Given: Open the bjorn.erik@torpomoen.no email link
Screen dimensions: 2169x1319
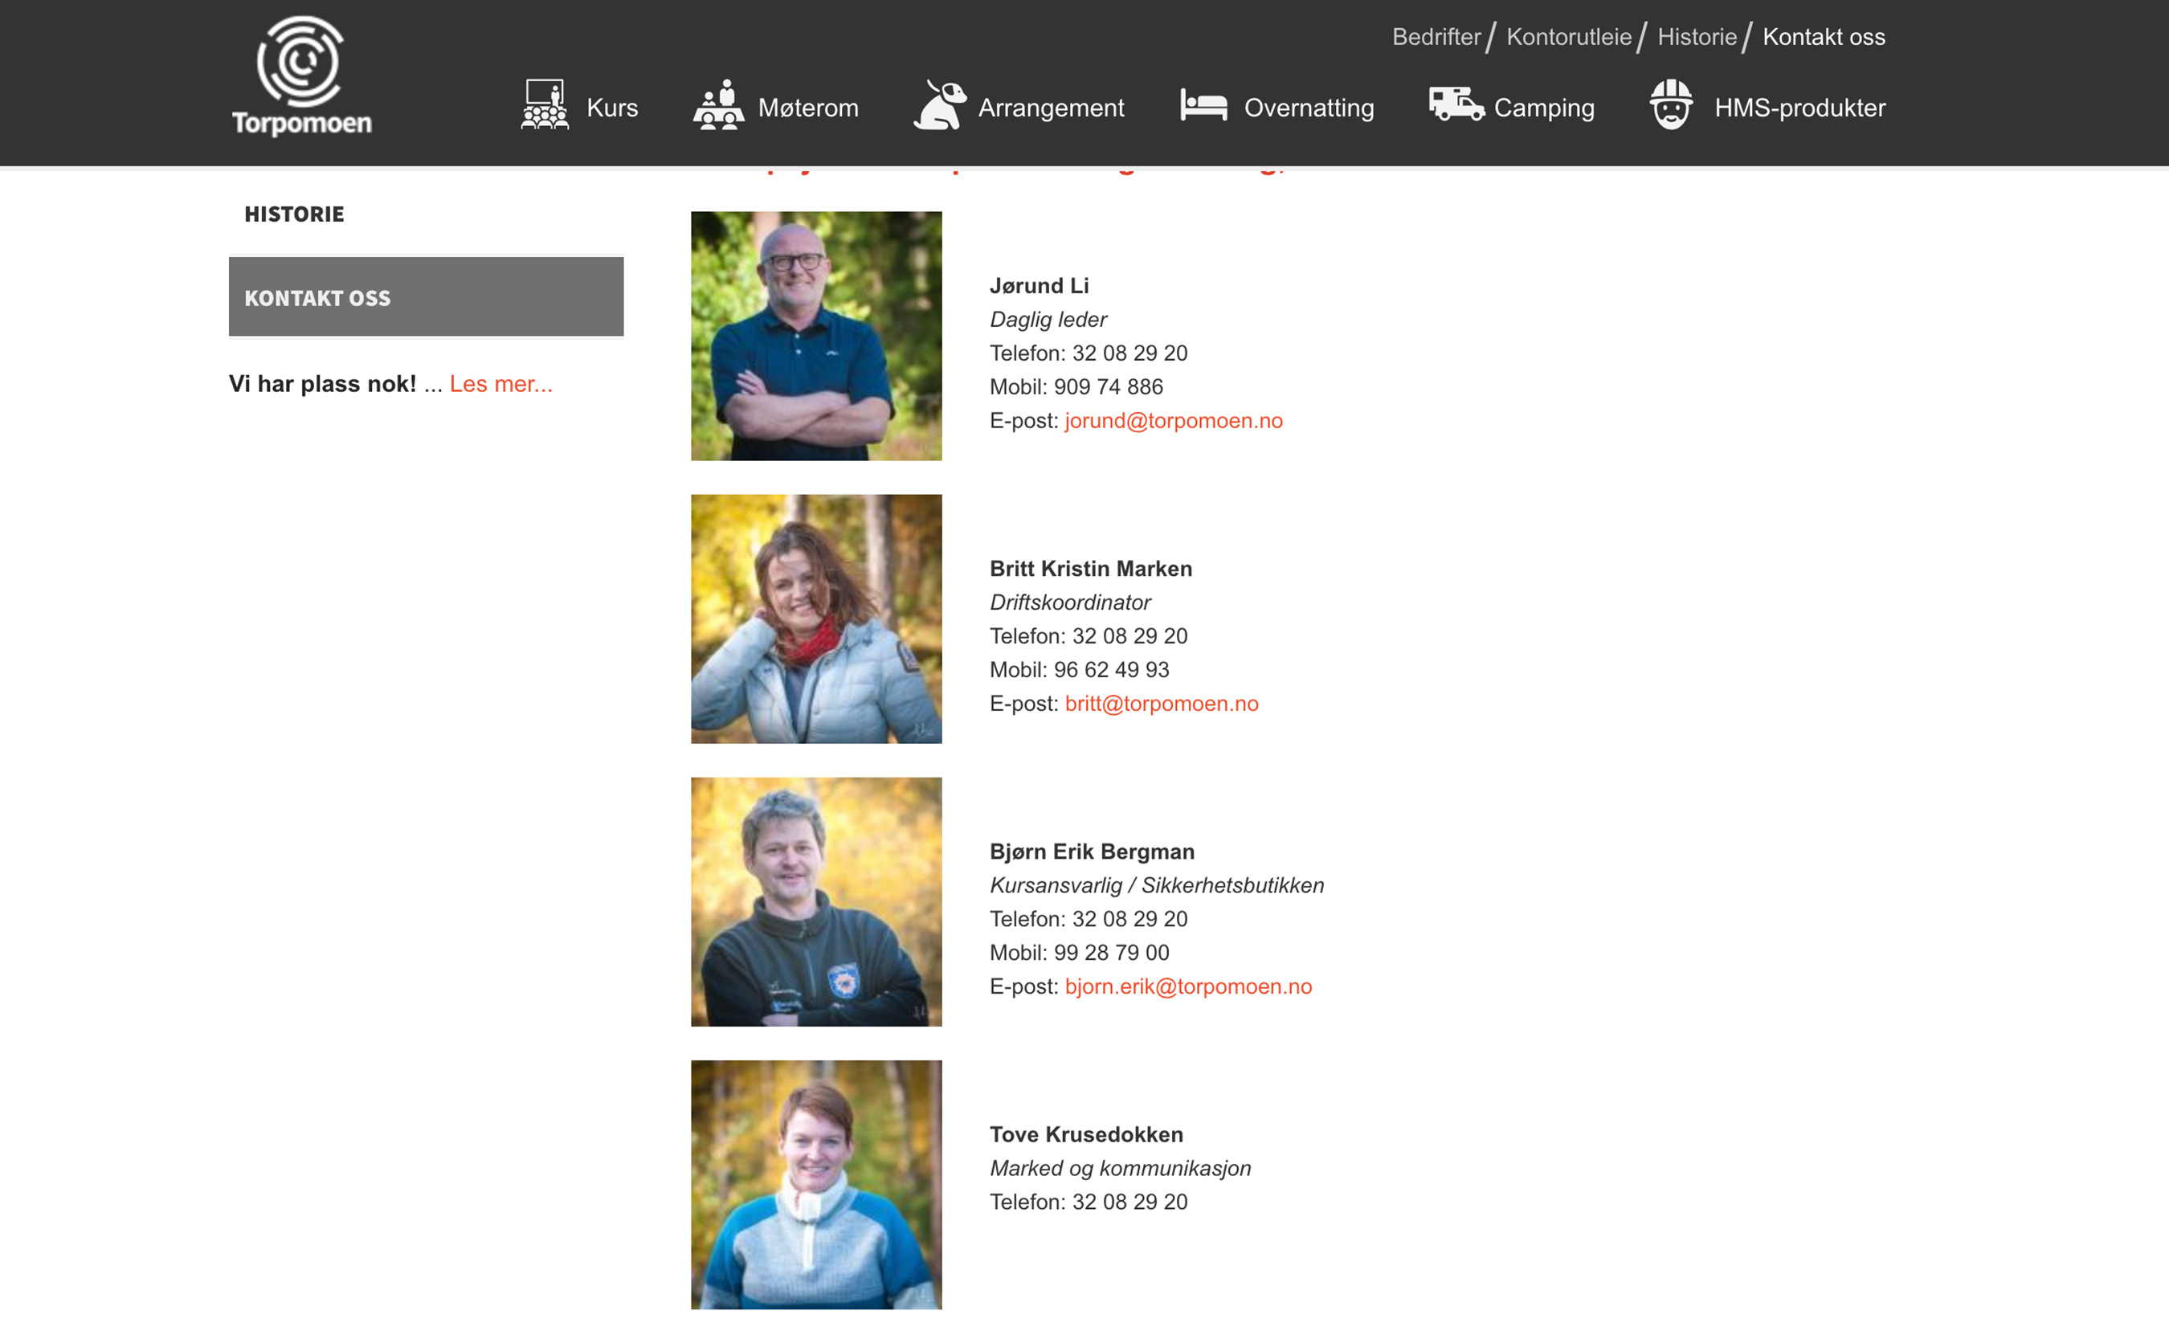Looking at the screenshot, I should pos(1187,986).
